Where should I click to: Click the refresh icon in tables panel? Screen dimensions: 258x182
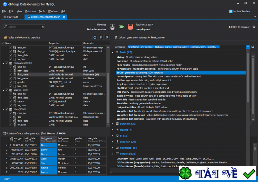coord(95,37)
